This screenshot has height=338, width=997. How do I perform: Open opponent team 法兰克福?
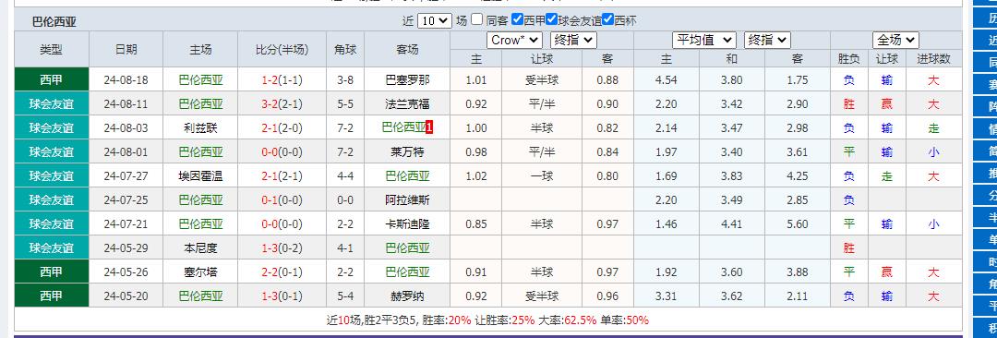pyautogui.click(x=407, y=104)
